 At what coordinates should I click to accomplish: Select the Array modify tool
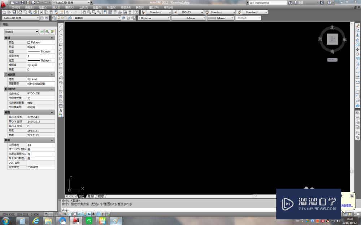click(357, 45)
